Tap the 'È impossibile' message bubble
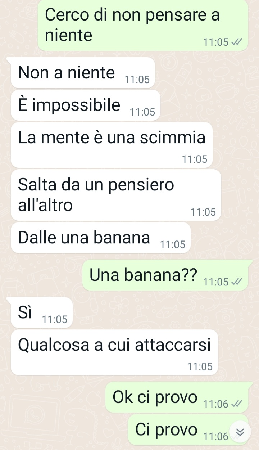The image size is (259, 450). tap(86, 105)
